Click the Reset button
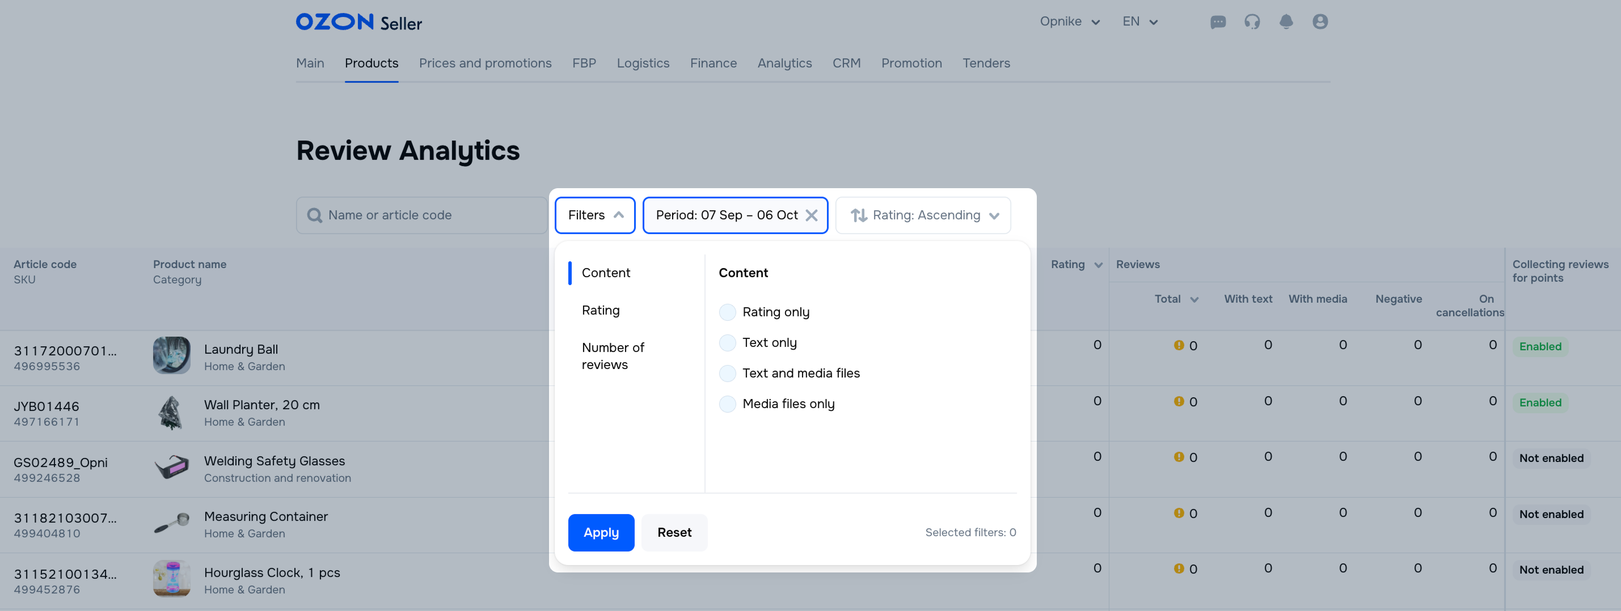 coord(674,532)
